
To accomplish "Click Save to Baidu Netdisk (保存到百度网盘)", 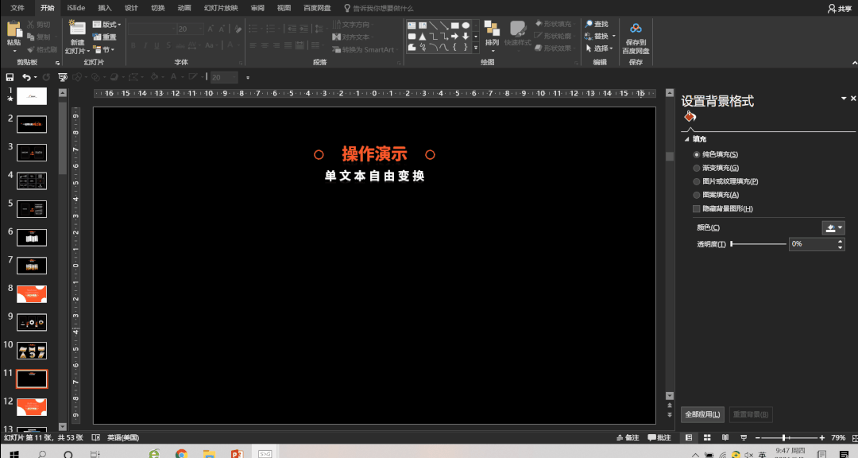I will [x=636, y=40].
